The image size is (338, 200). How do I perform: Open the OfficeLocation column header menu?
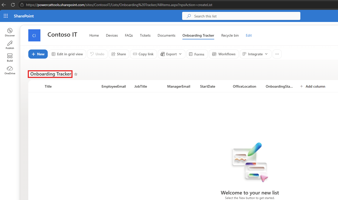245,86
